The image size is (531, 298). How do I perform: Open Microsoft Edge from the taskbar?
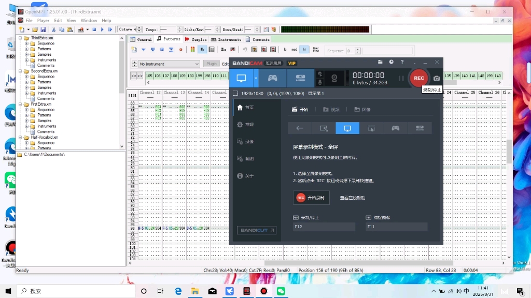tap(178, 291)
